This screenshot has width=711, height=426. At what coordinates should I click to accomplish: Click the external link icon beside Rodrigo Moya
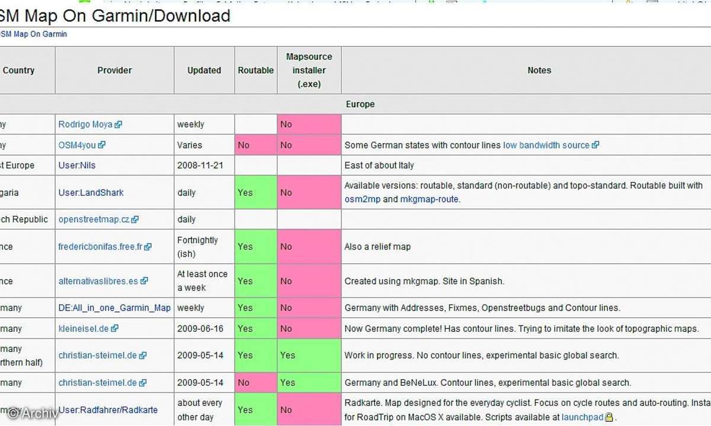click(118, 125)
